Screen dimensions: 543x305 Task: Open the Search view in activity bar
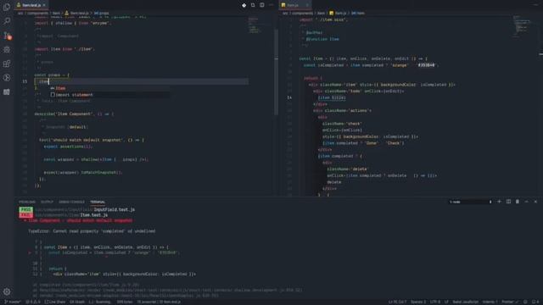tap(7, 21)
